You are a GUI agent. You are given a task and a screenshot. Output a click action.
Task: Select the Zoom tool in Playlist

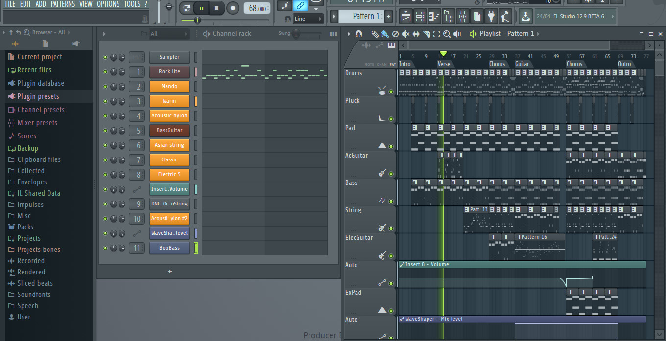click(447, 34)
